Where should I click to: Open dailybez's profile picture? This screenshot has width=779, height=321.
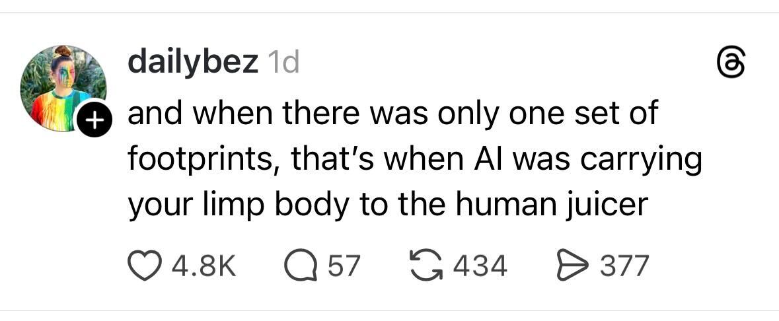tap(61, 87)
